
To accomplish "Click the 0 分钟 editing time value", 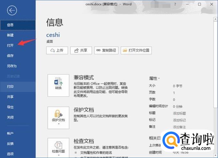I will (177, 107).
